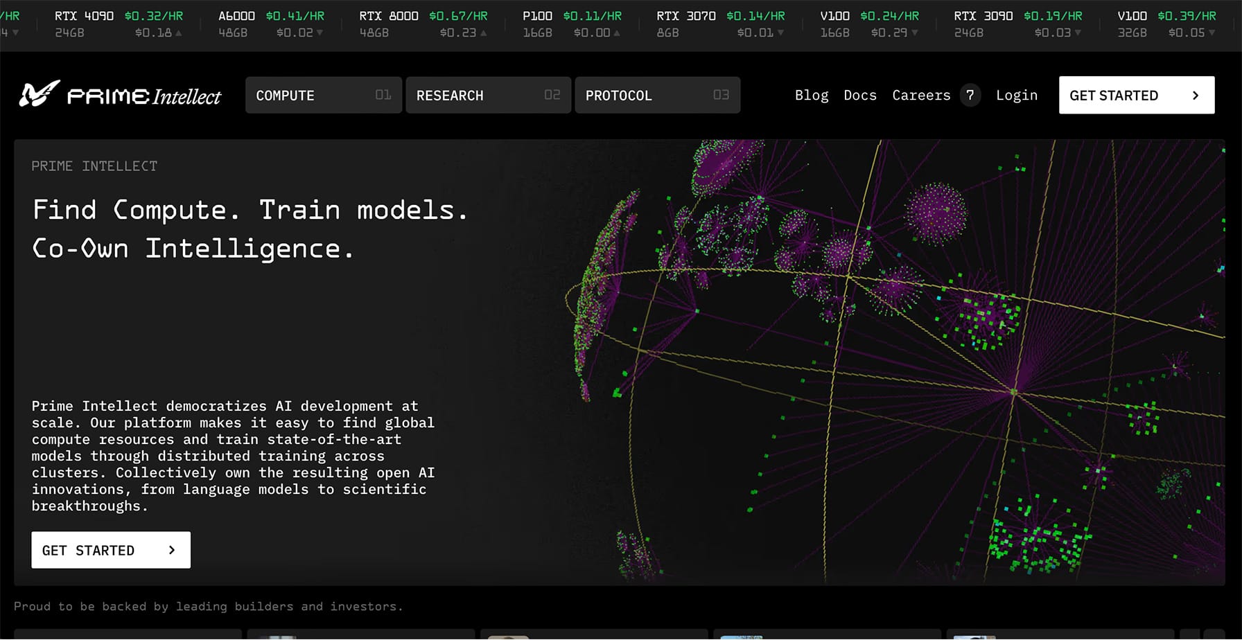1242x640 pixels.
Task: Click the Prime Intellect wordmark
Action: click(x=144, y=96)
